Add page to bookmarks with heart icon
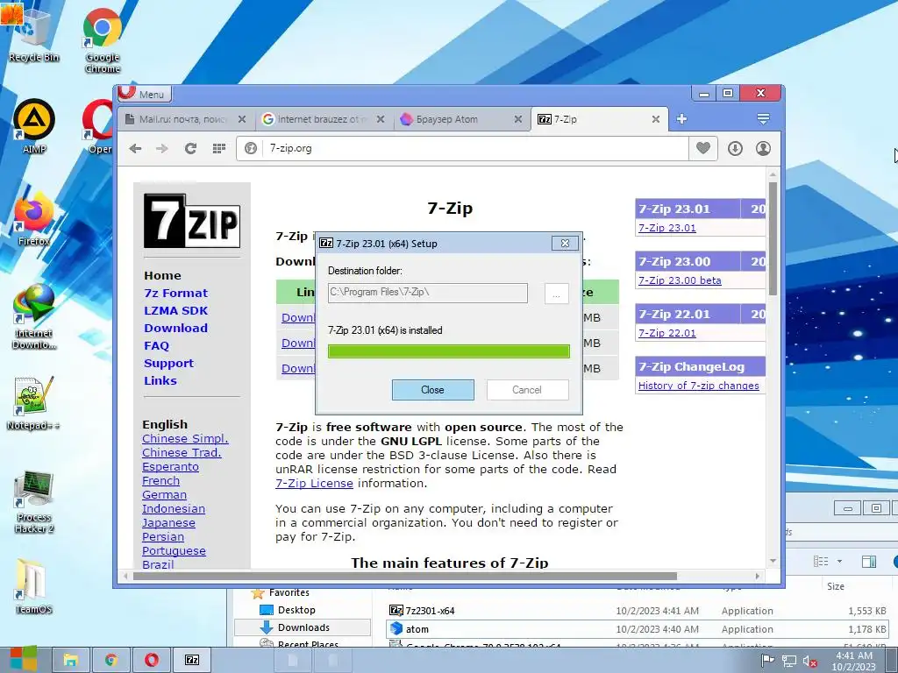Screen dimensions: 898x673 pyautogui.click(x=702, y=148)
